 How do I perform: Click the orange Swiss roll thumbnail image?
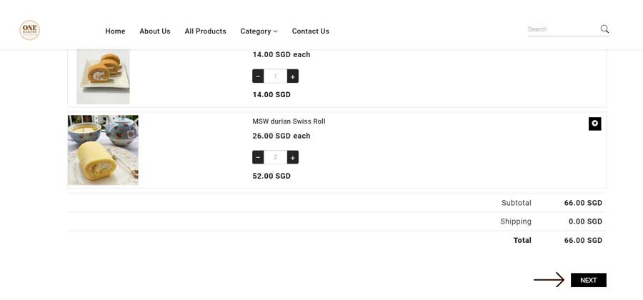click(x=103, y=76)
